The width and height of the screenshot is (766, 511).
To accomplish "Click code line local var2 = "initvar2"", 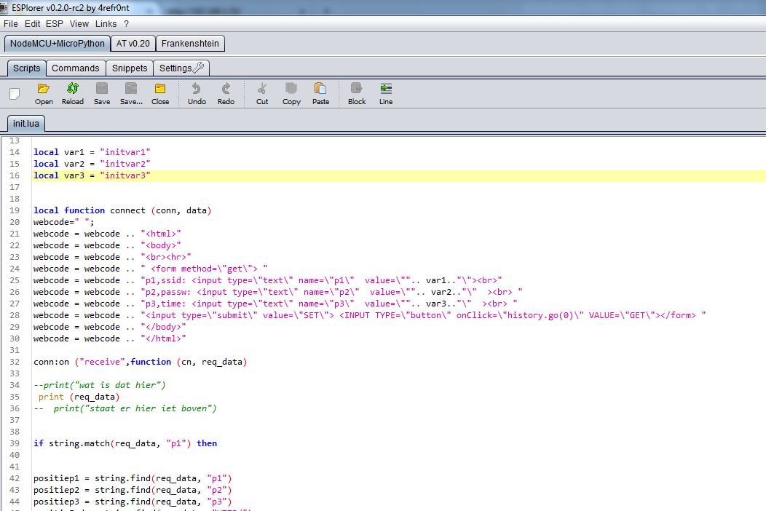I will tap(92, 164).
